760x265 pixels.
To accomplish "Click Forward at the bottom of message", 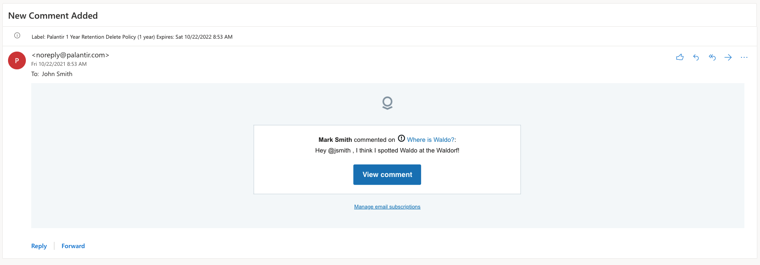I will point(73,246).
